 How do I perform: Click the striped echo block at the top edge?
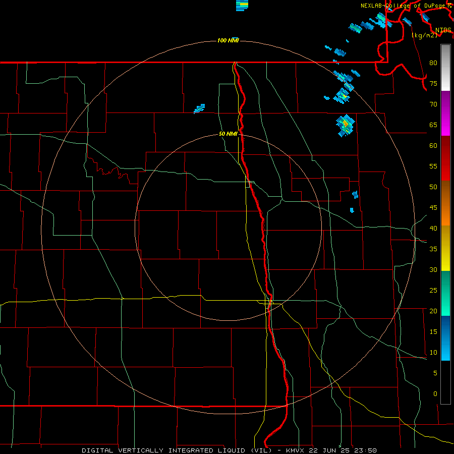[242, 5]
